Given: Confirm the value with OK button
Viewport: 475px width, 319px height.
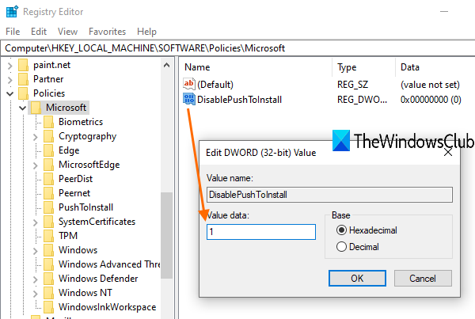Looking at the screenshot, I should click(357, 278).
